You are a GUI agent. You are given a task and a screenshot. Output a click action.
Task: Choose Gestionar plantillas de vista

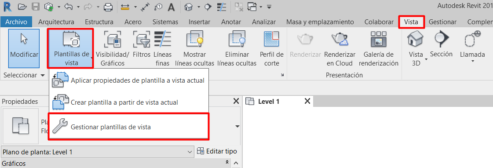(x=129, y=127)
